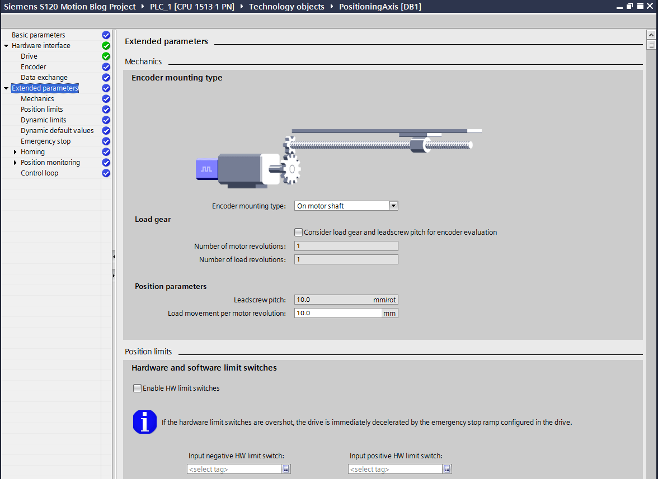This screenshot has height=479, width=658.
Task: Expand the Position monitoring tree node
Action: (x=15, y=163)
